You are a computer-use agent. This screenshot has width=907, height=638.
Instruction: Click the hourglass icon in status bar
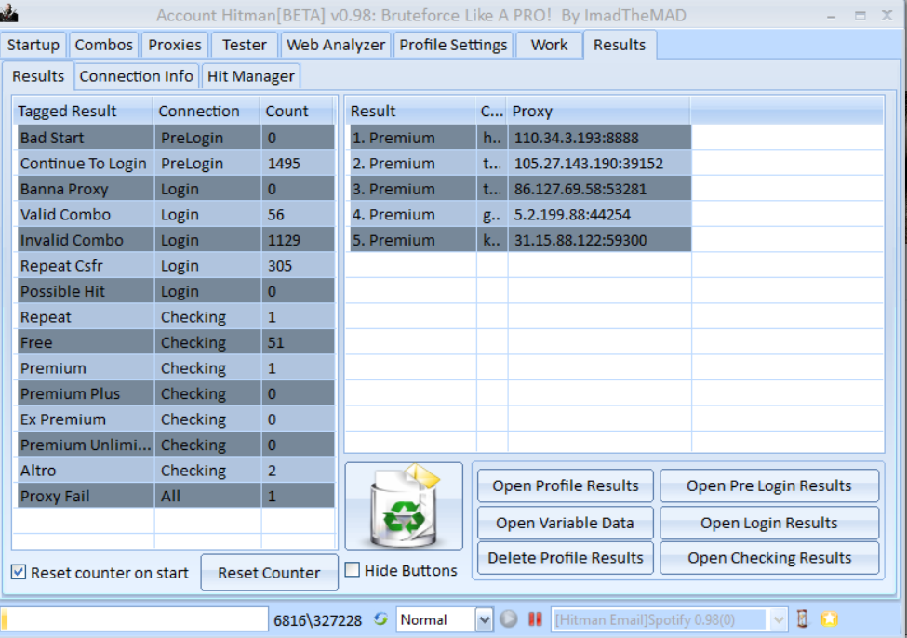coord(802,619)
